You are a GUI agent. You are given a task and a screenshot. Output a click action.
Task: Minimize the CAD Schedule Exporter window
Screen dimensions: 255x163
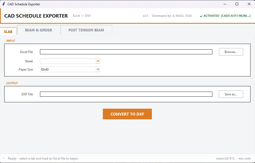[225, 4]
